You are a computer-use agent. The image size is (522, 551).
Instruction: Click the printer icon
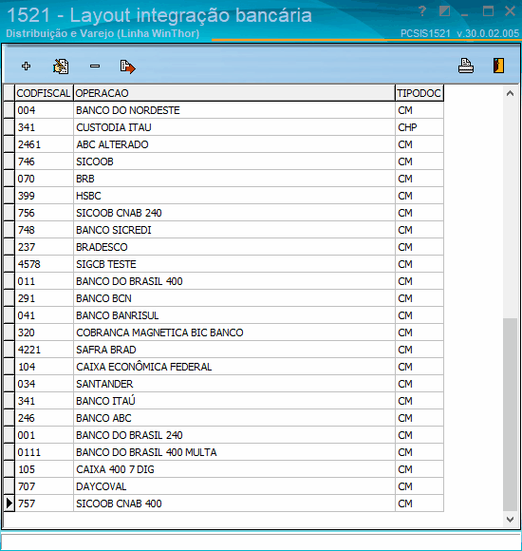coord(466,66)
